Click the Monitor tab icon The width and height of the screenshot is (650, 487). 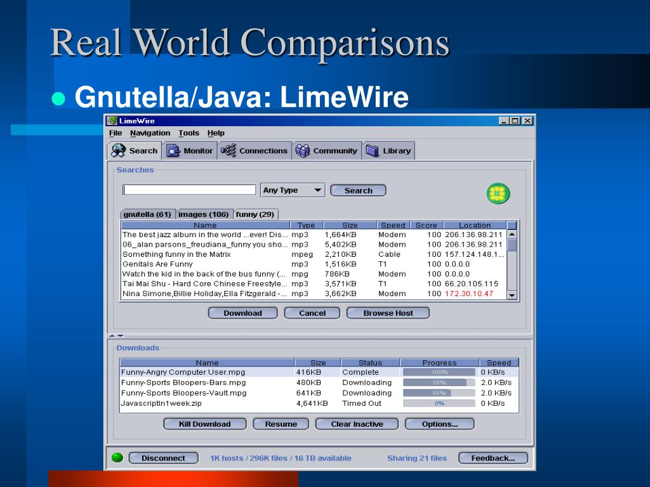tap(173, 151)
